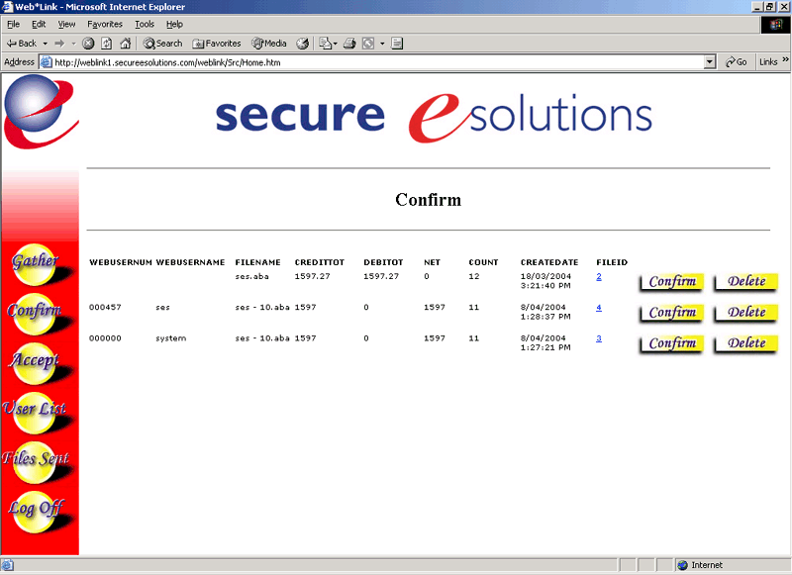Refresh the page with Refresh icon
This screenshot has width=792, height=575.
pyautogui.click(x=107, y=44)
